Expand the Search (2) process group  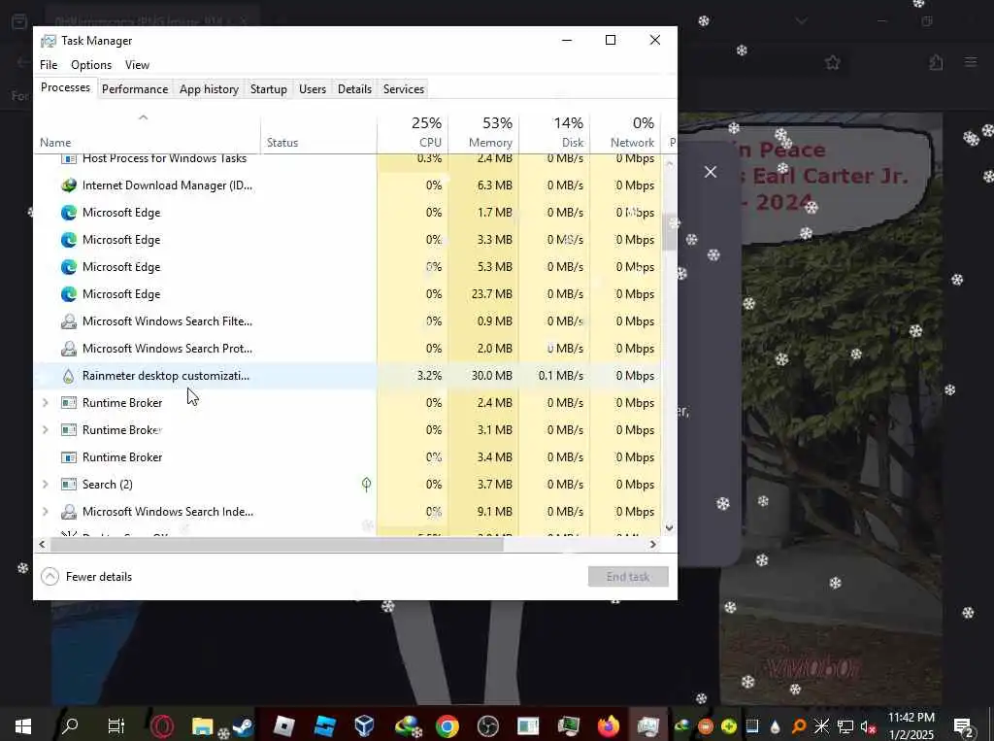pyautogui.click(x=45, y=485)
